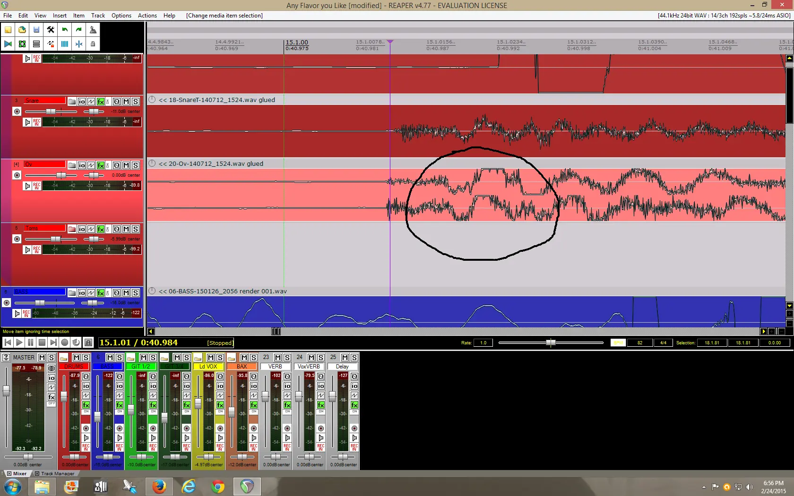This screenshot has height=496, width=794.
Task: Click the Snare track name field
Action: pos(44,101)
